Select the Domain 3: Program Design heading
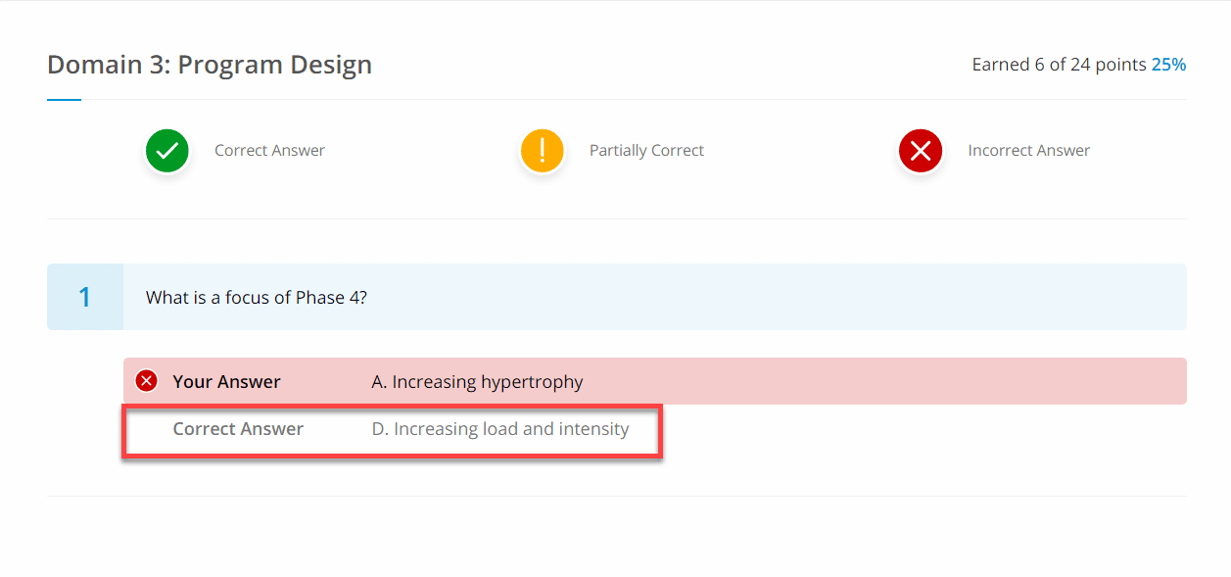This screenshot has height=577, width=1231. click(x=210, y=65)
